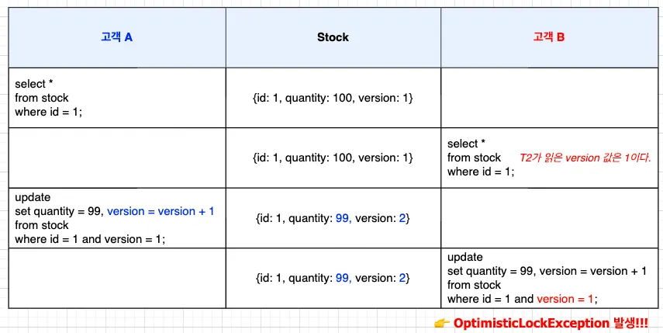Click the word "update" in 고객 A's query
This screenshot has height=333, width=663.
pyautogui.click(x=32, y=197)
